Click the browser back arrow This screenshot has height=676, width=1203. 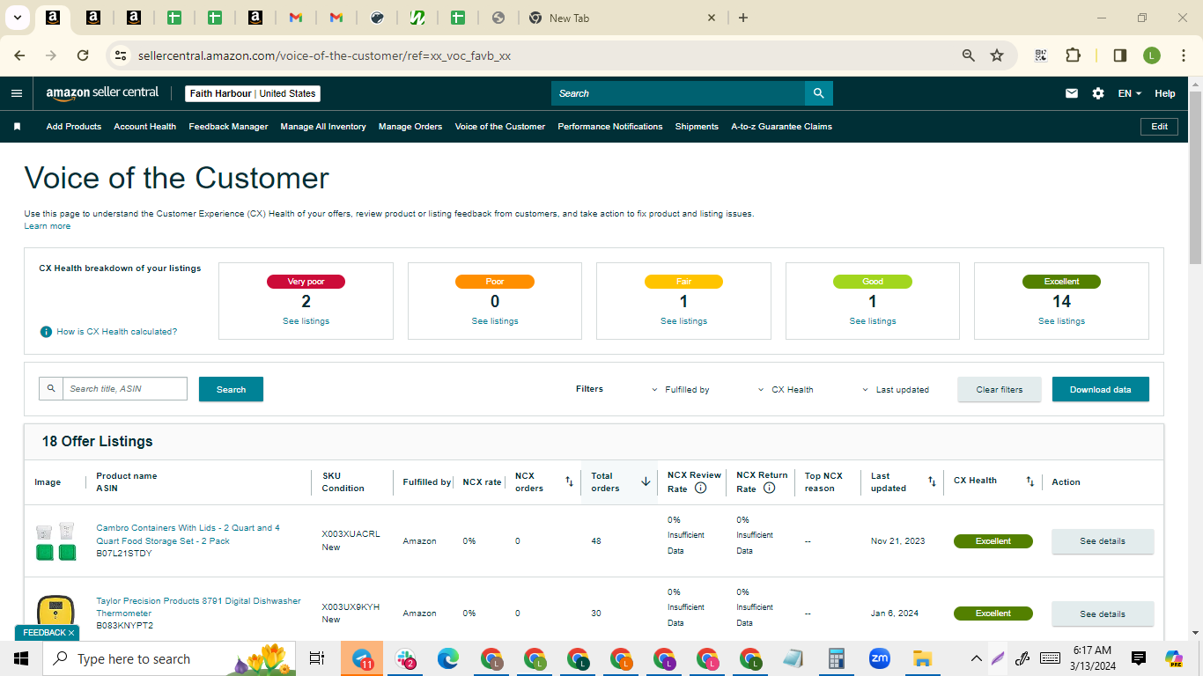[x=19, y=55]
